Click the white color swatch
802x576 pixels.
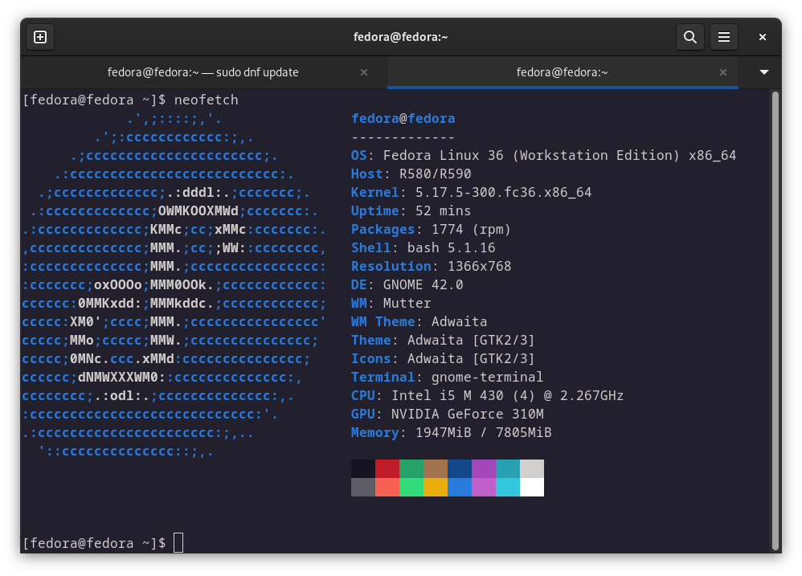[x=532, y=487]
